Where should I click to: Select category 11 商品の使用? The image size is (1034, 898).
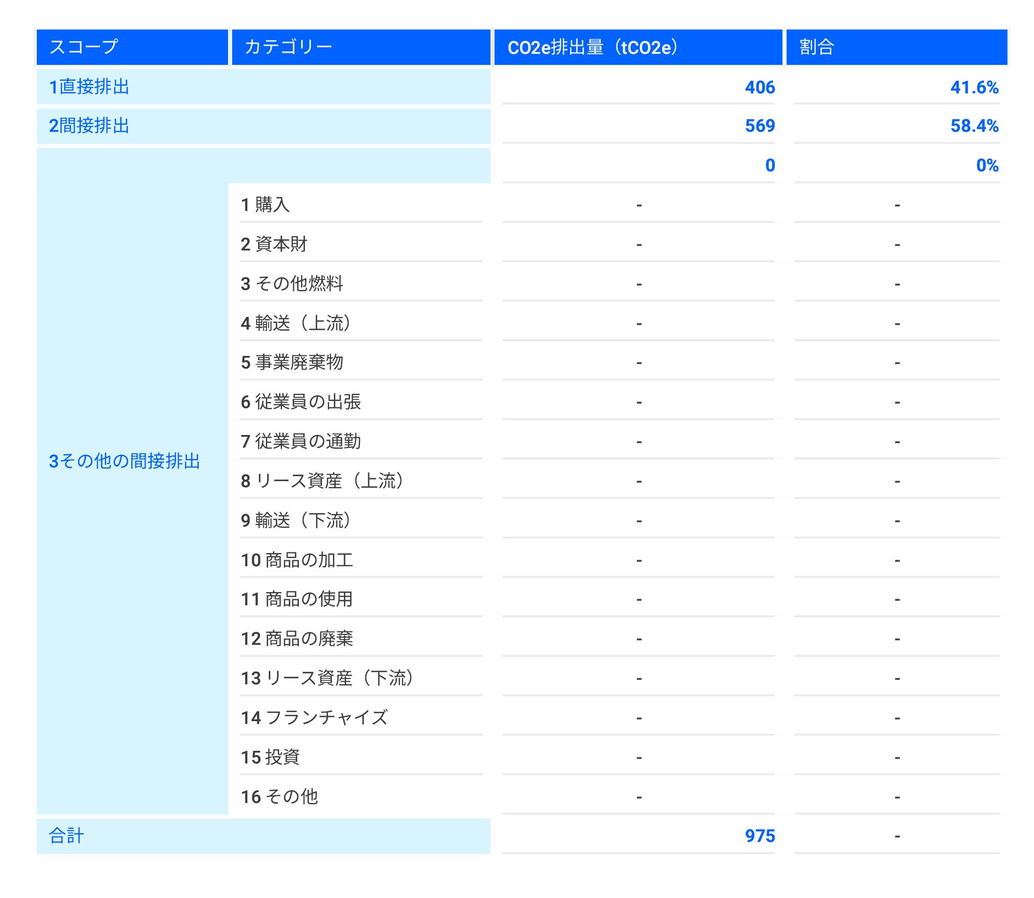click(x=297, y=599)
